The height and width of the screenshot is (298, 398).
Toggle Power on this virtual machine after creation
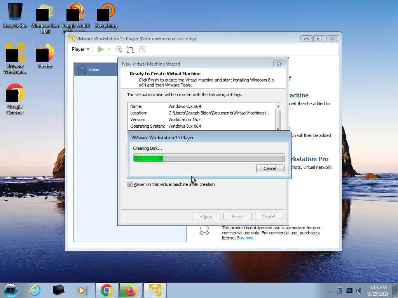tap(130, 184)
